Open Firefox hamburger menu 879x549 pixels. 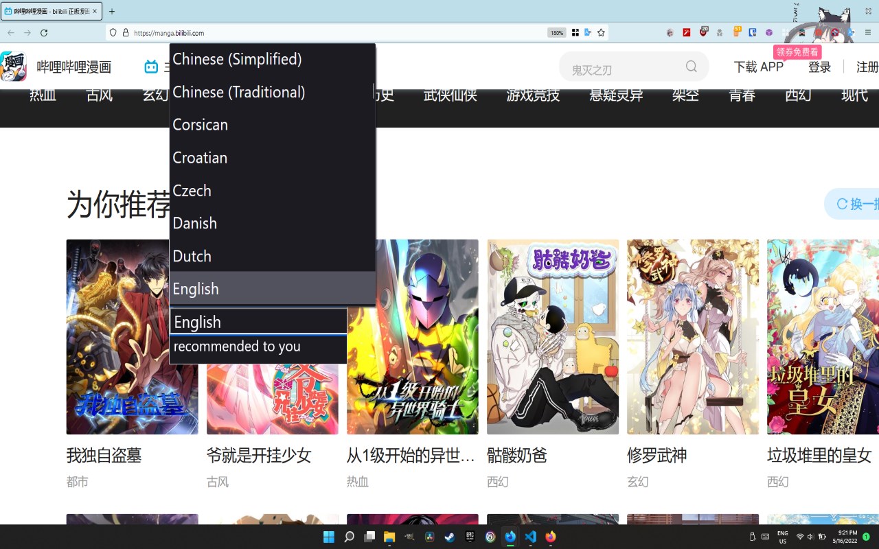[x=867, y=32]
